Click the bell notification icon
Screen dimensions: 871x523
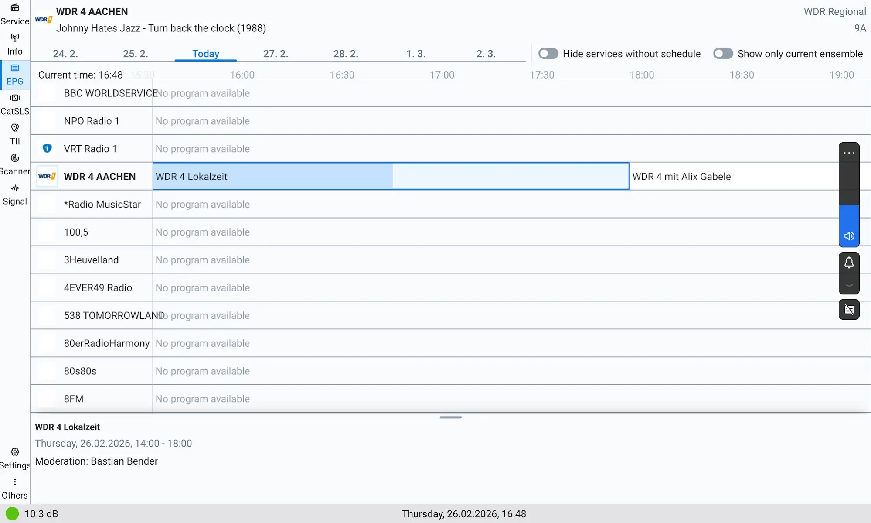pyautogui.click(x=849, y=263)
